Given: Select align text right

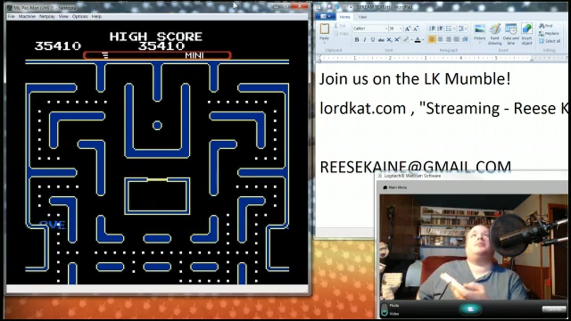Looking at the screenshot, I should [448, 40].
